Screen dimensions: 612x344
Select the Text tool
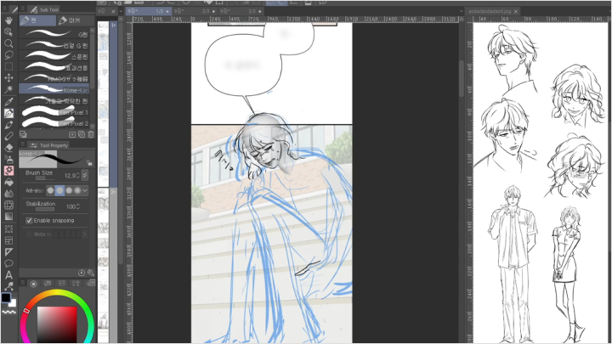[8, 275]
